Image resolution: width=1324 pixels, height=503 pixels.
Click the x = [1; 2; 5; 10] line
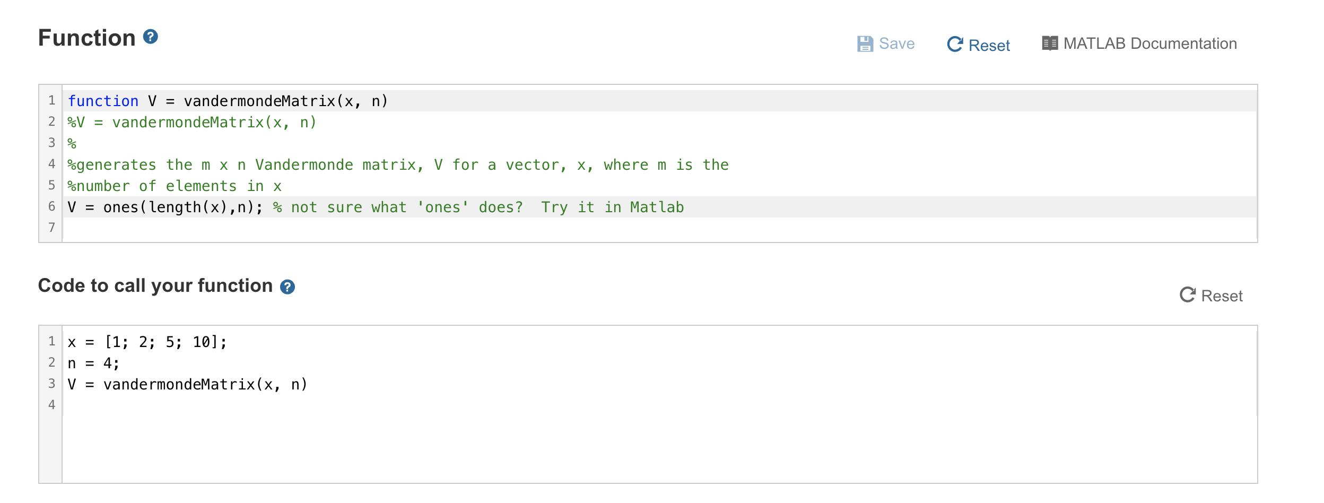147,342
